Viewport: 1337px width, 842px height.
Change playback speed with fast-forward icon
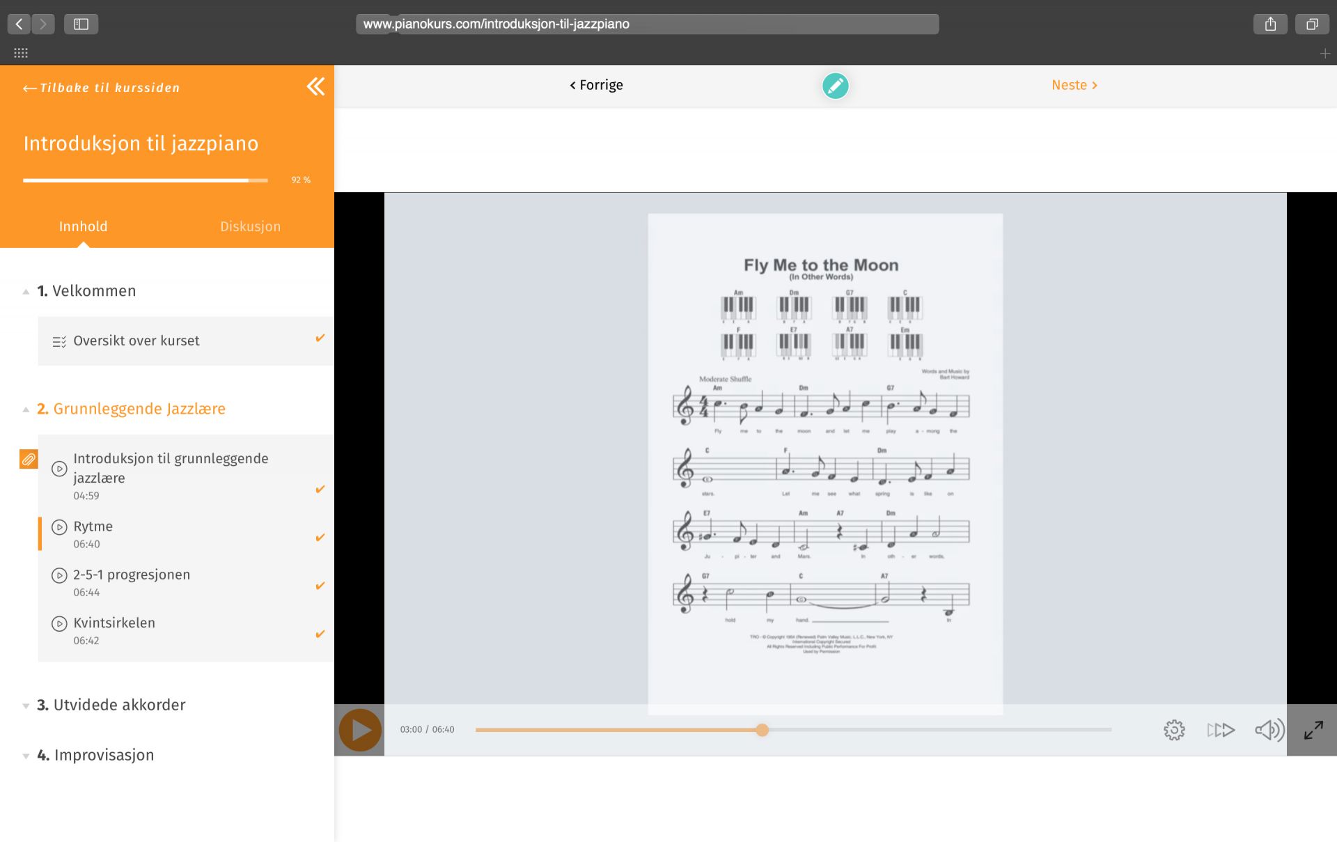[x=1221, y=730]
